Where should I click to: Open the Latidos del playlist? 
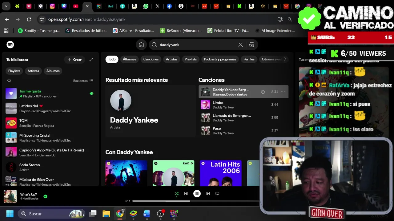click(x=50, y=108)
